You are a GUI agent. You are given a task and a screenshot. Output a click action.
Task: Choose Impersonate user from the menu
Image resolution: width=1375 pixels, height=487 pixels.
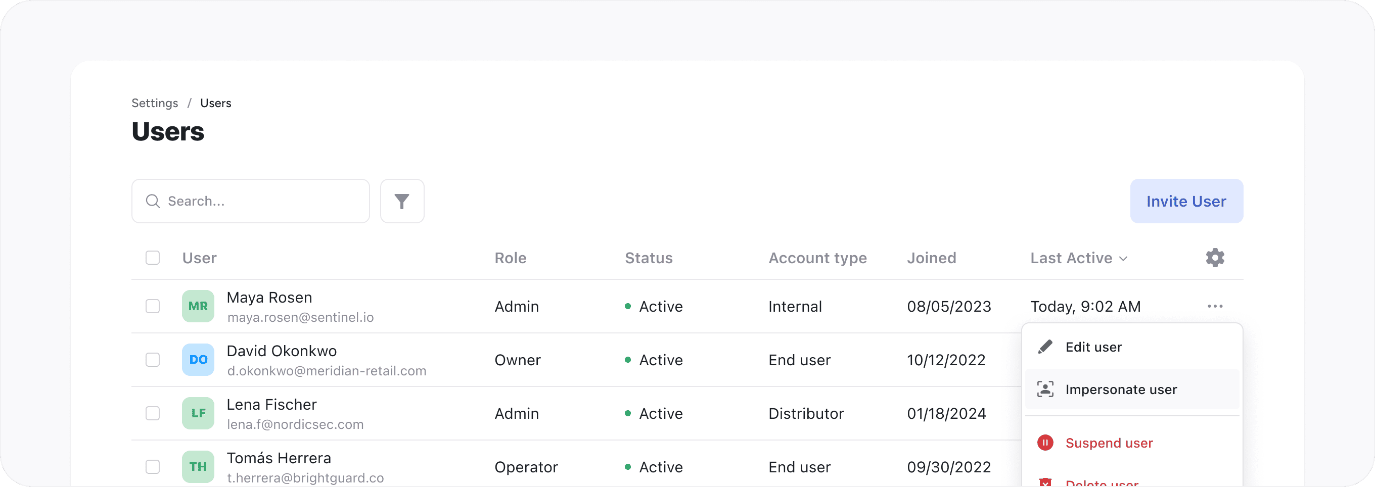click(x=1132, y=389)
